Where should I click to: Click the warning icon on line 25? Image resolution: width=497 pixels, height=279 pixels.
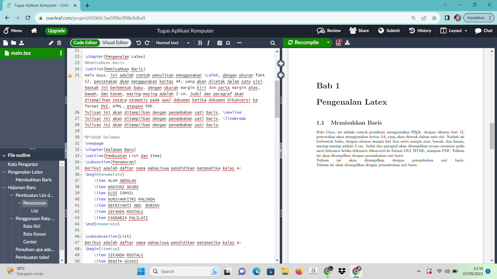(x=70, y=75)
